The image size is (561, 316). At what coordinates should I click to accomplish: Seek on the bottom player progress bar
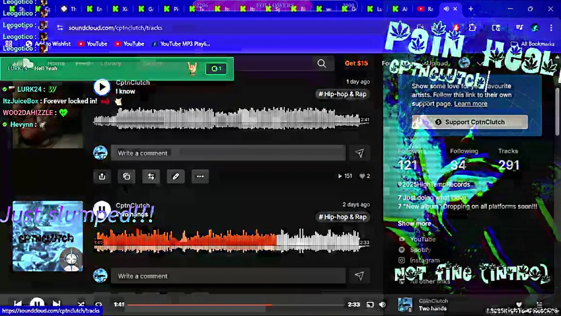click(x=236, y=305)
